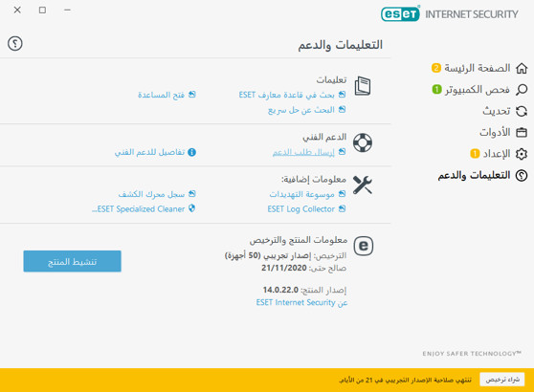Open the عن ESET Internet Security link
The image size is (534, 392).
click(x=301, y=302)
